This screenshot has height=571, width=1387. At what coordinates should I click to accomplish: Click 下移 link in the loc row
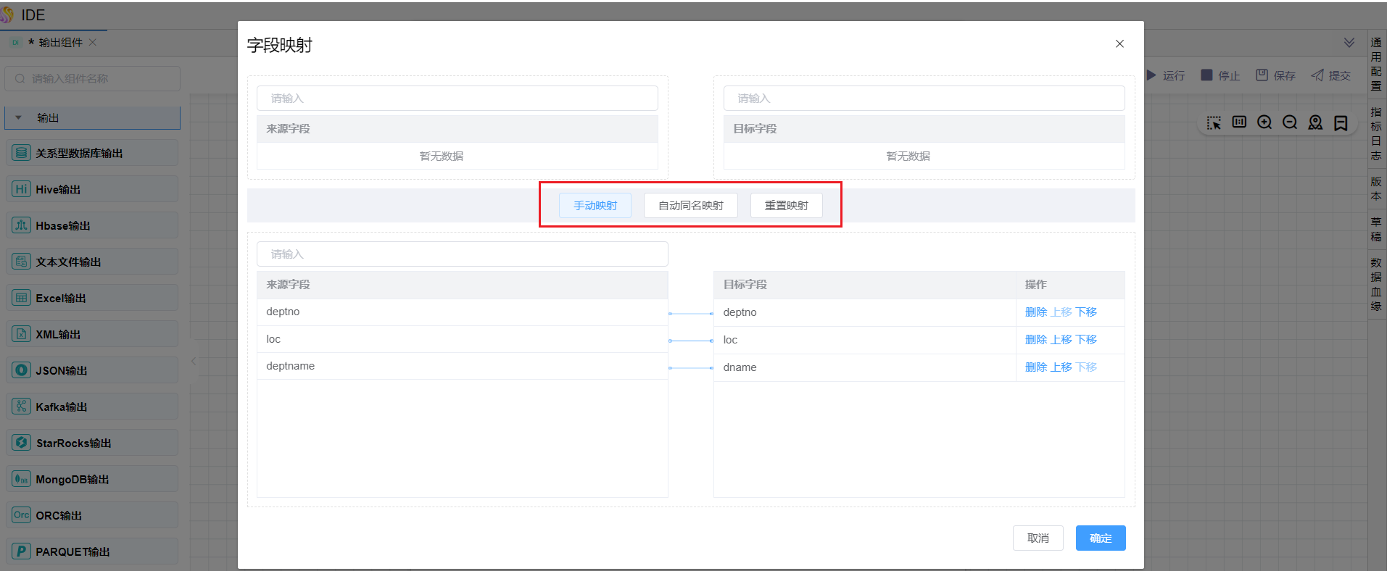pos(1086,340)
